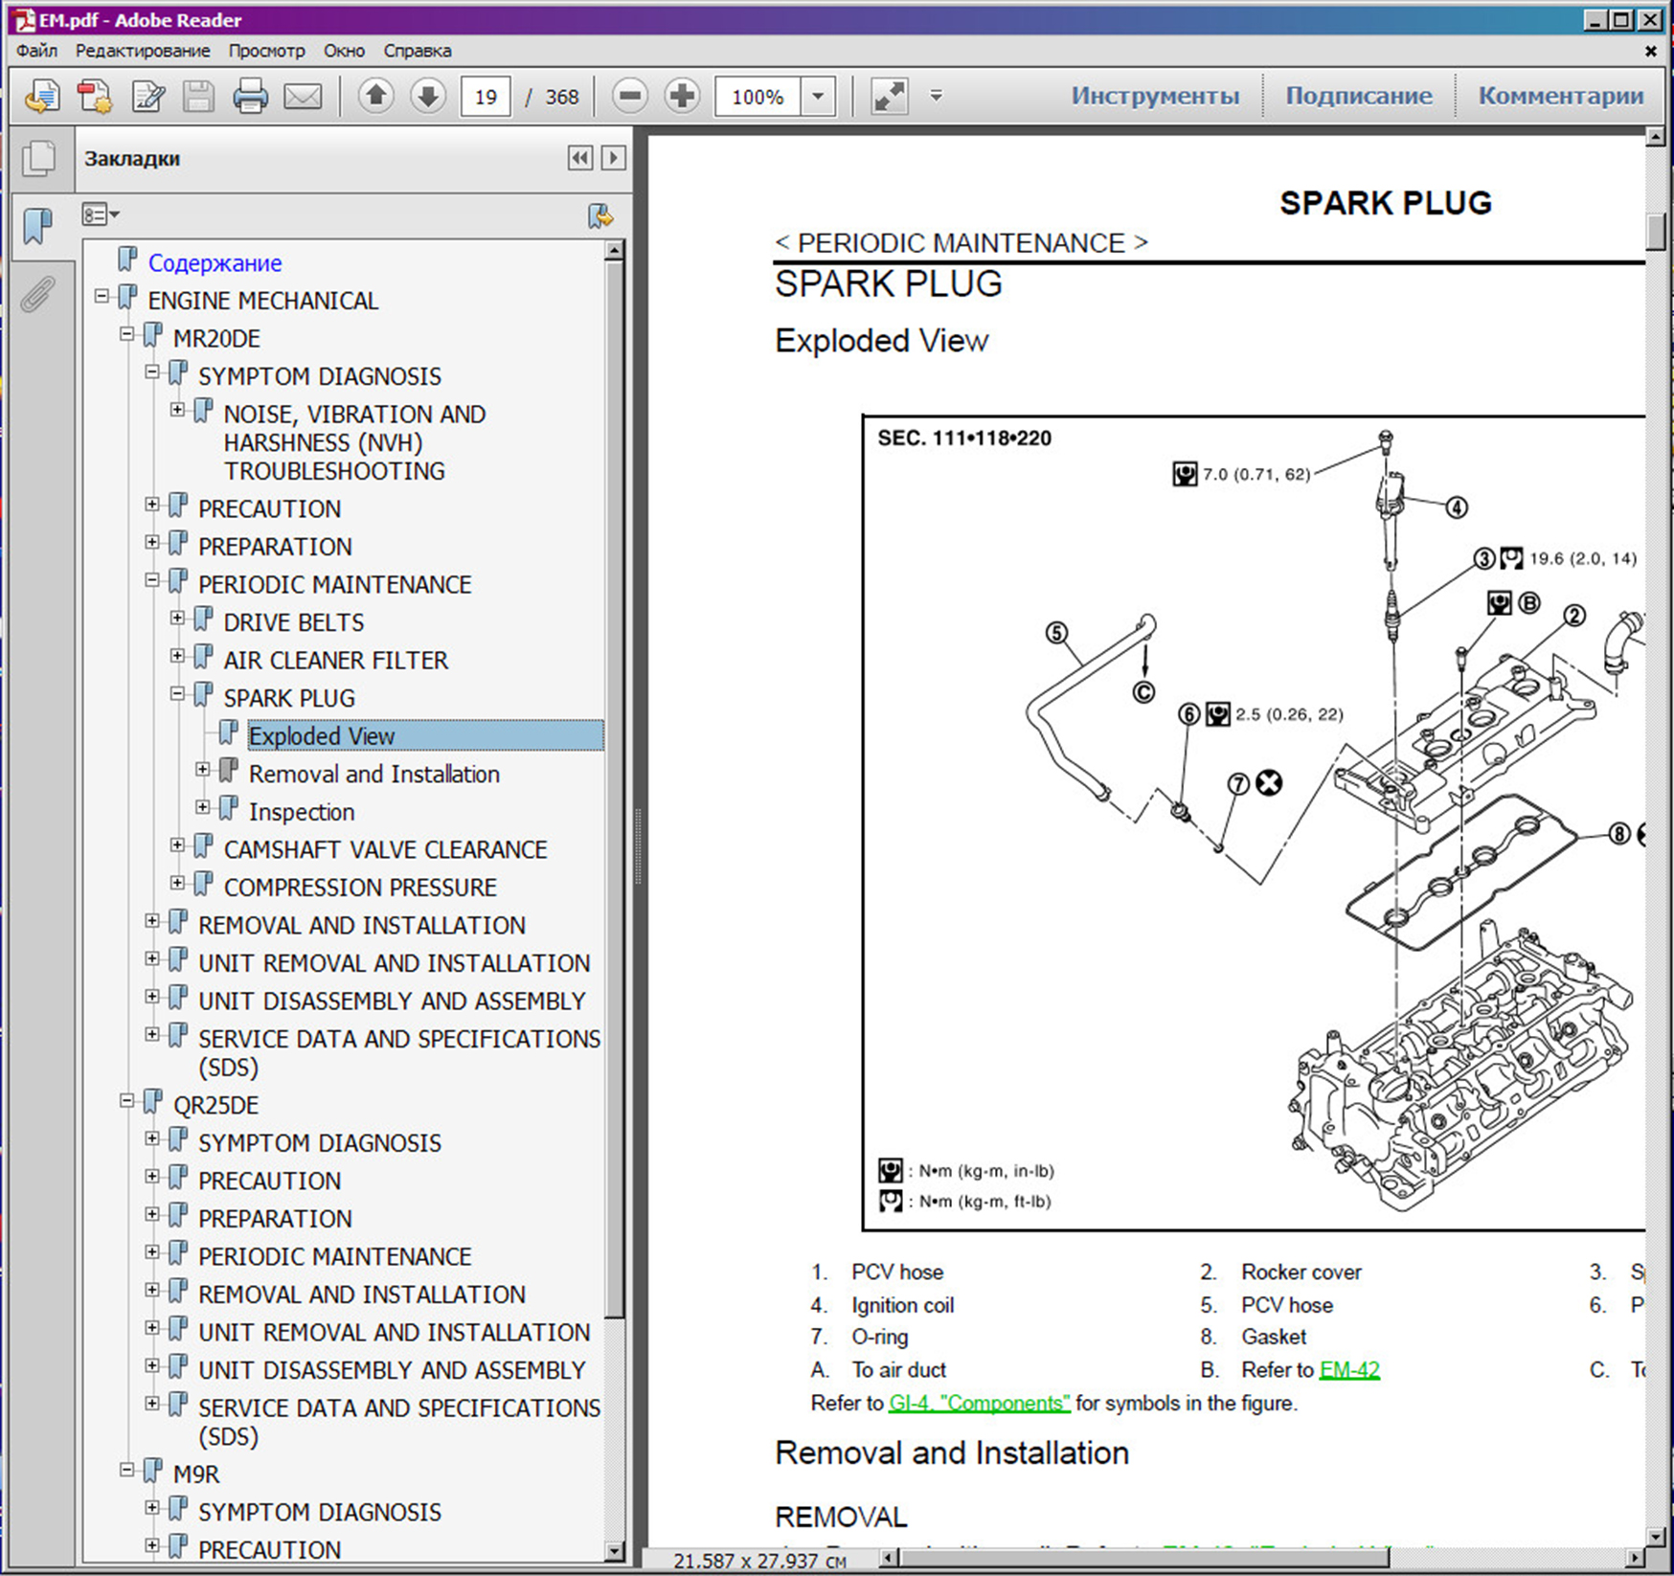The image size is (1674, 1576).
Task: Toggle the fit-to-window view icon
Action: pyautogui.click(x=889, y=96)
